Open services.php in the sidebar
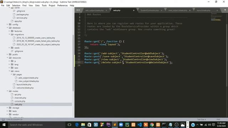Screen dimensions: 228x128 [x=22, y=18]
